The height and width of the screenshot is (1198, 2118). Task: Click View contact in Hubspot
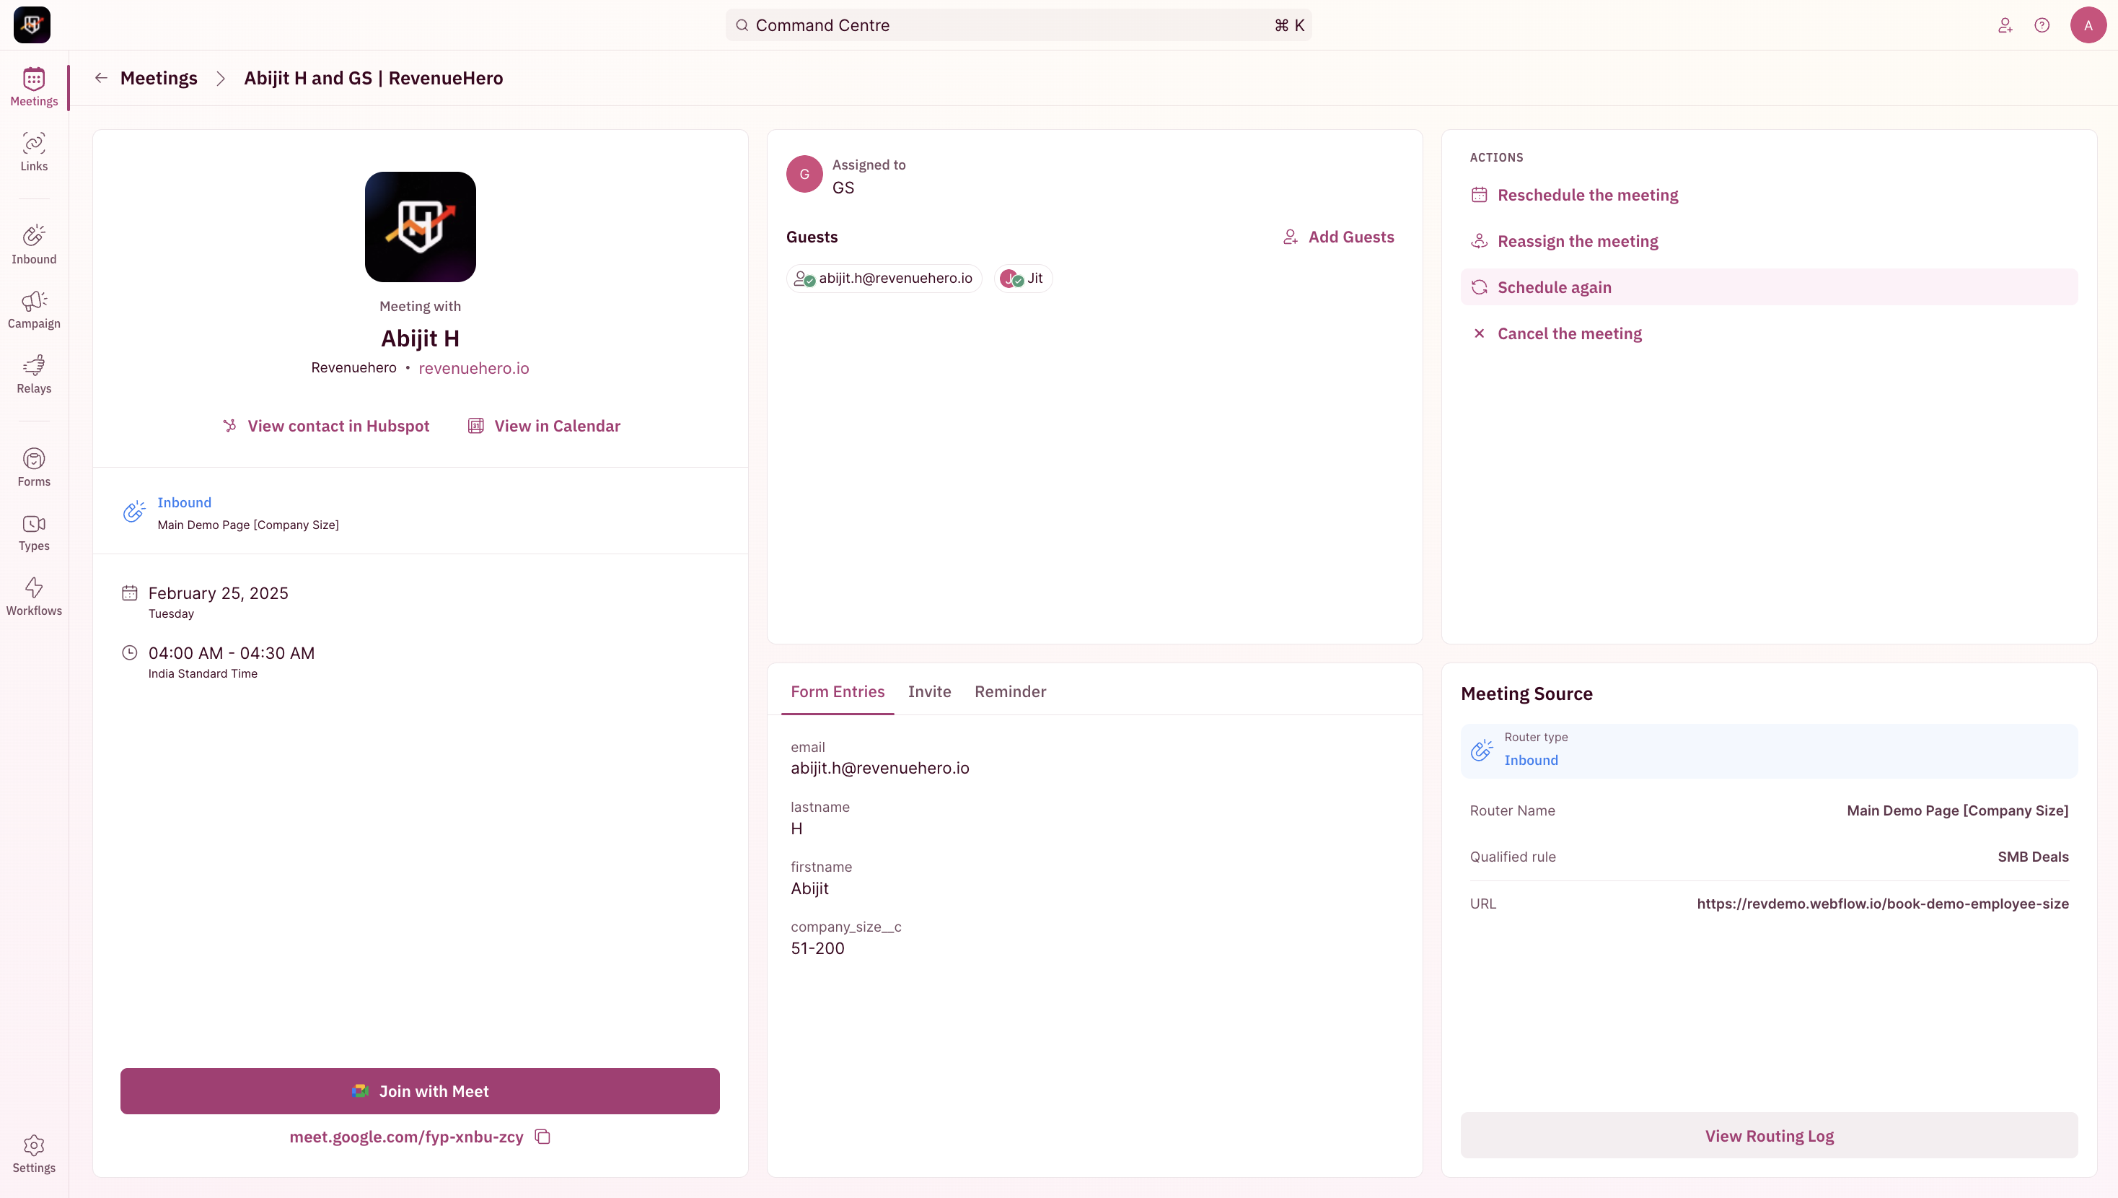pos(325,425)
